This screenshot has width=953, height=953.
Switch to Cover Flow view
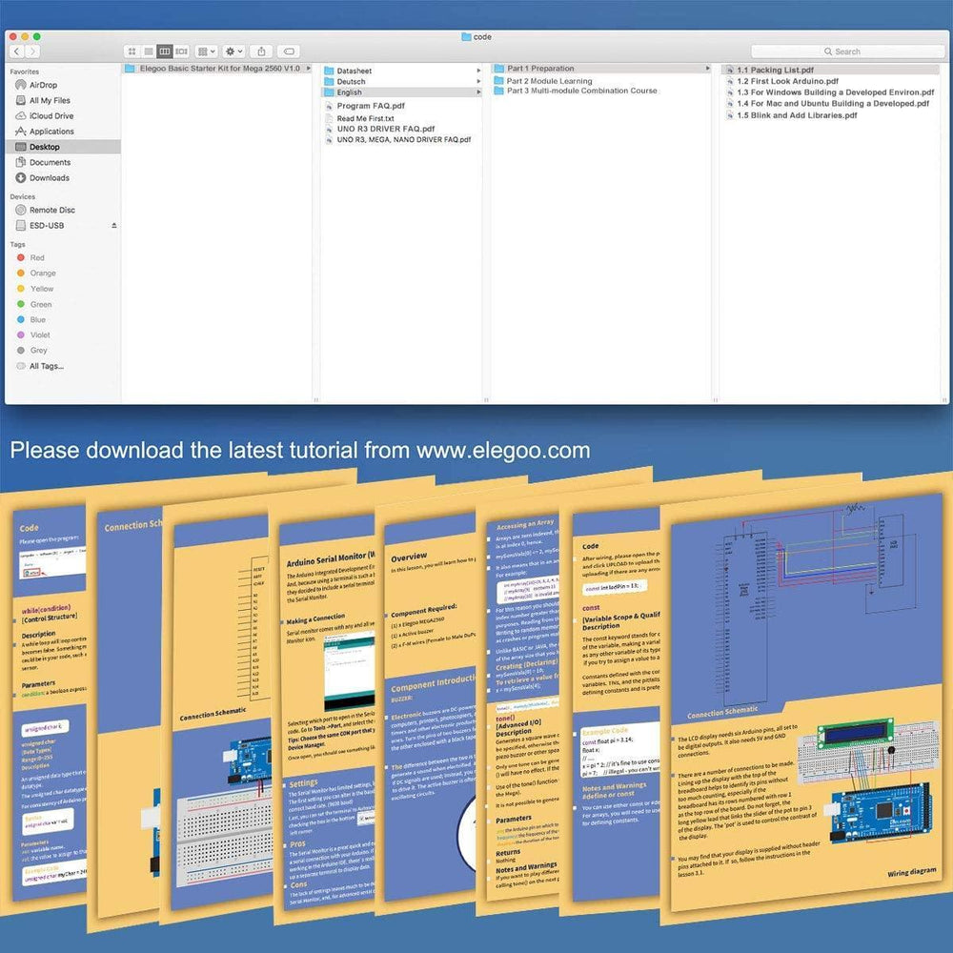pos(181,51)
